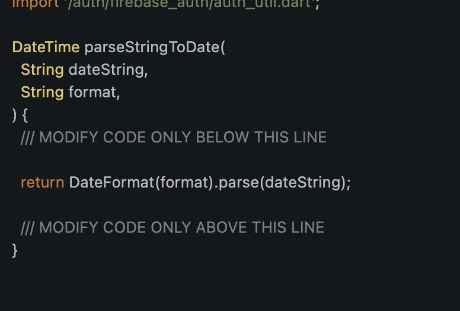Click the parse method call
Viewport: 460px width, 311px height.
[239, 183]
